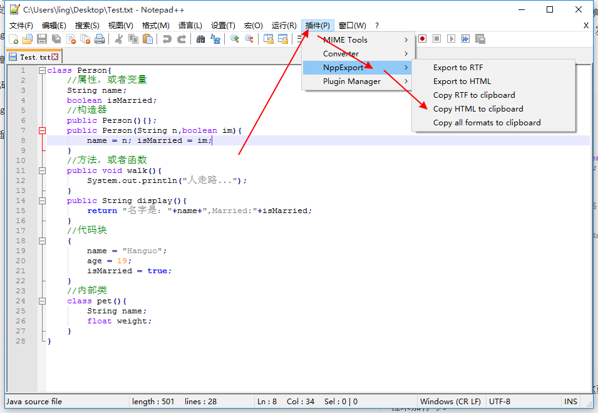The image size is (598, 413).
Task: Toggle the INS insert mode indicator
Action: (x=570, y=402)
